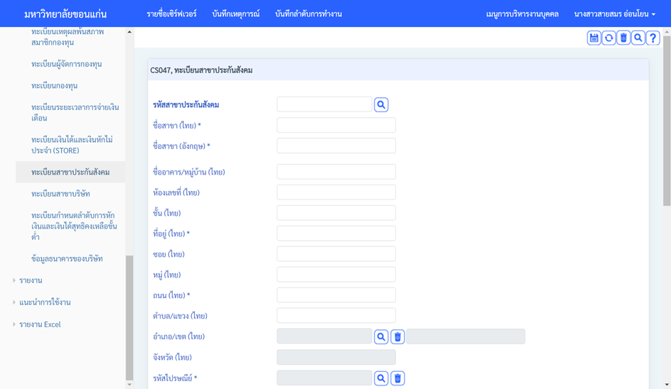The height and width of the screenshot is (389, 671).
Task: Click search icon beside อำเภอ/เขต (ไทย) field
Action: coord(381,337)
